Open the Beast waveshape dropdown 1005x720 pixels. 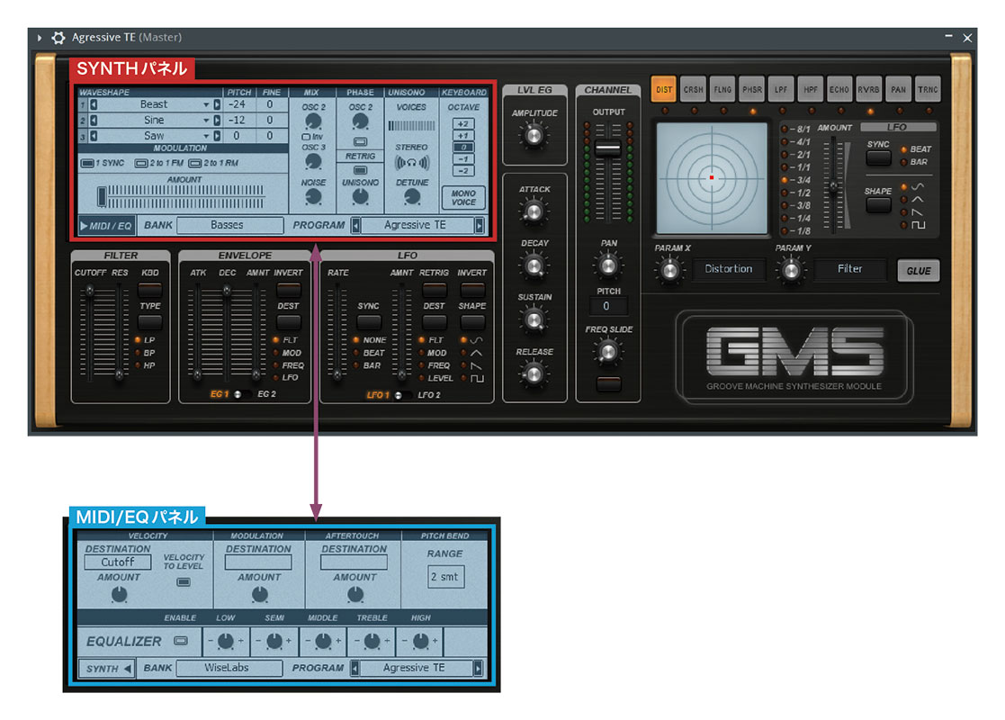click(206, 104)
